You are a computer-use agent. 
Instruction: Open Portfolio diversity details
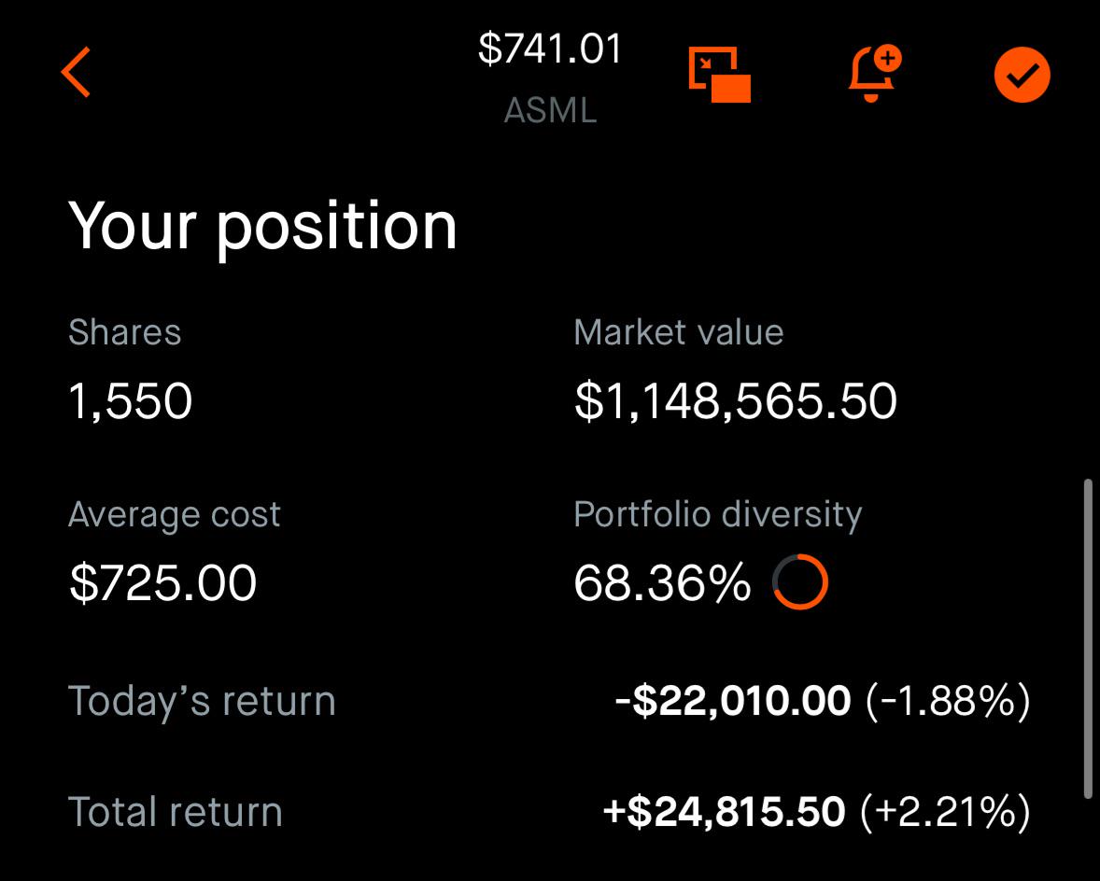718,515
